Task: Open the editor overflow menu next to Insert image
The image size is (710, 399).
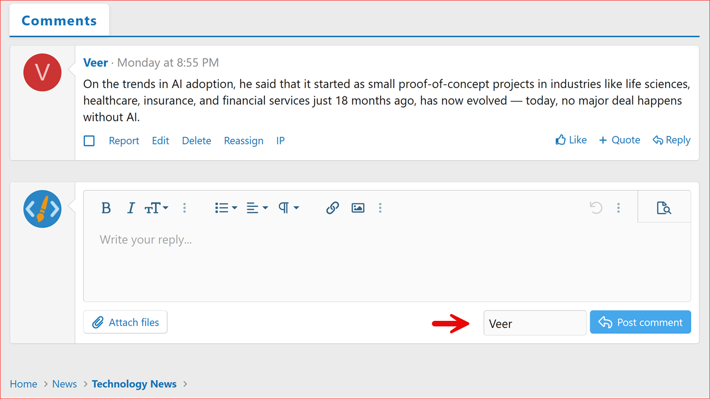Action: tap(380, 208)
